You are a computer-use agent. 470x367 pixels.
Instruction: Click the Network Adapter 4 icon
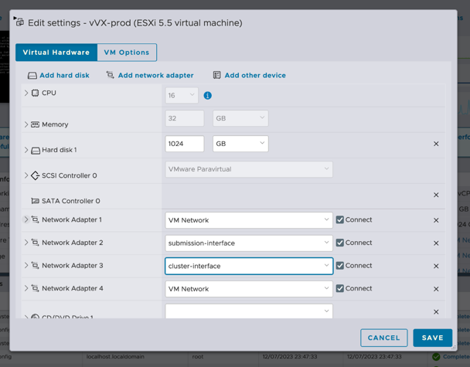coord(35,288)
